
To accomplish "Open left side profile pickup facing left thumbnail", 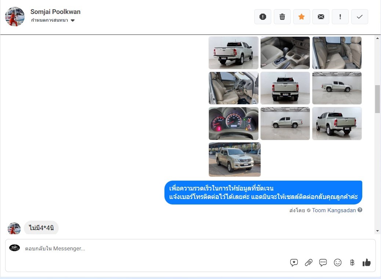I will pos(285,123).
